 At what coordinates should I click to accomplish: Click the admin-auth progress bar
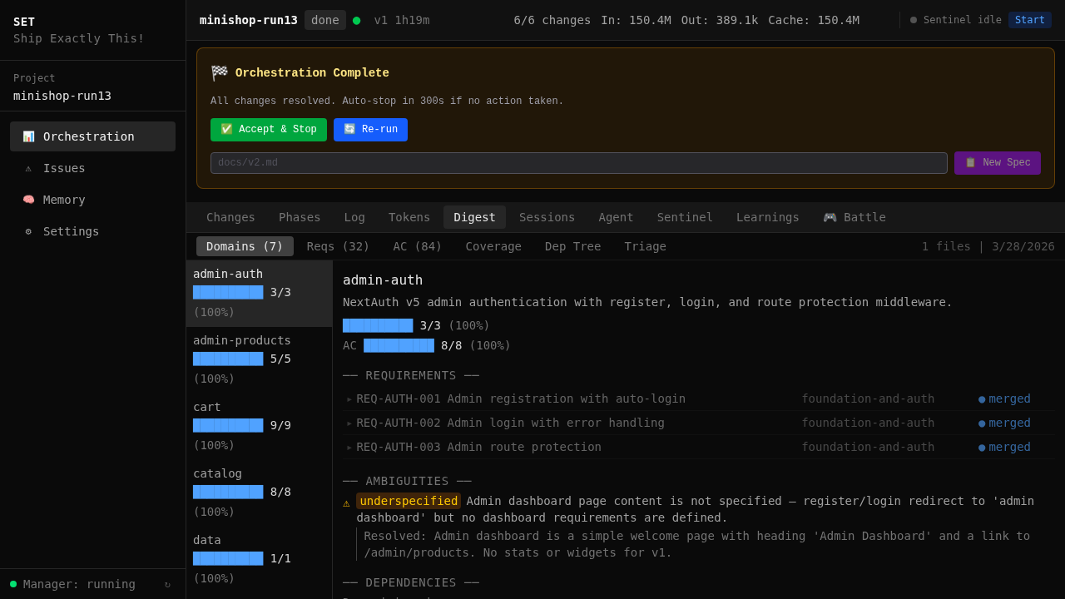point(228,292)
